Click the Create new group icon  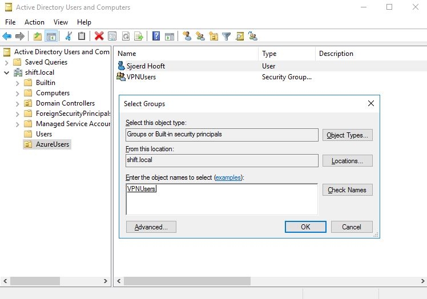[200, 36]
